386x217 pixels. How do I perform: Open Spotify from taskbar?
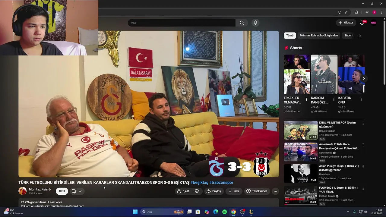(224, 212)
